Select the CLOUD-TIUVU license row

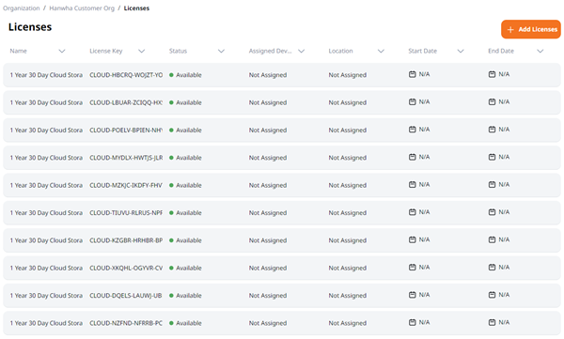(282, 213)
